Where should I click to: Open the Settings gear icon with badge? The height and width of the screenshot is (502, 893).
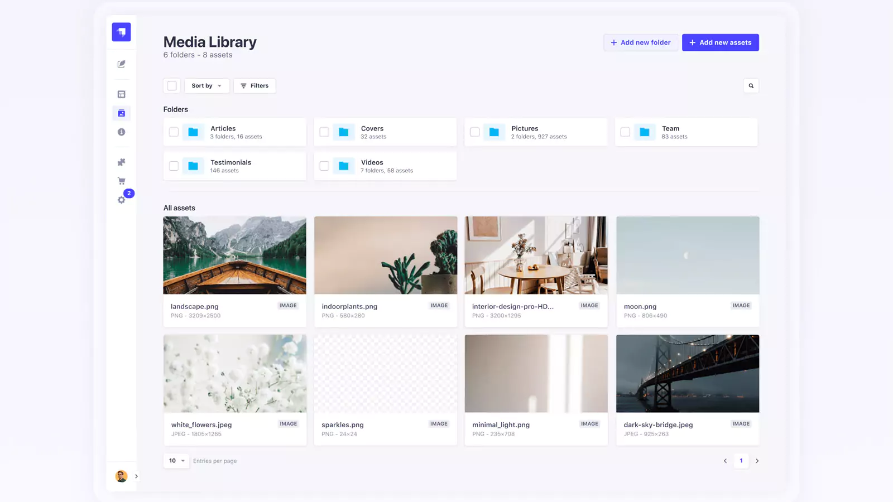tap(122, 200)
